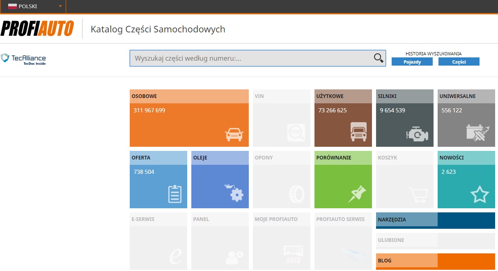
Task: Click the battery and spark plug icon
Action: [478, 133]
